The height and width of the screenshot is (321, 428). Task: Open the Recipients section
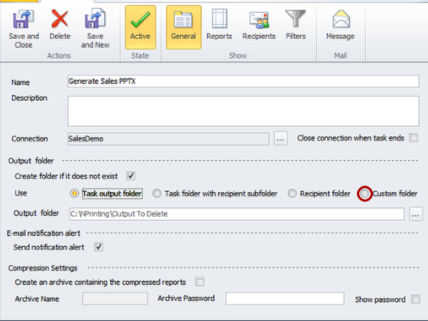(259, 25)
